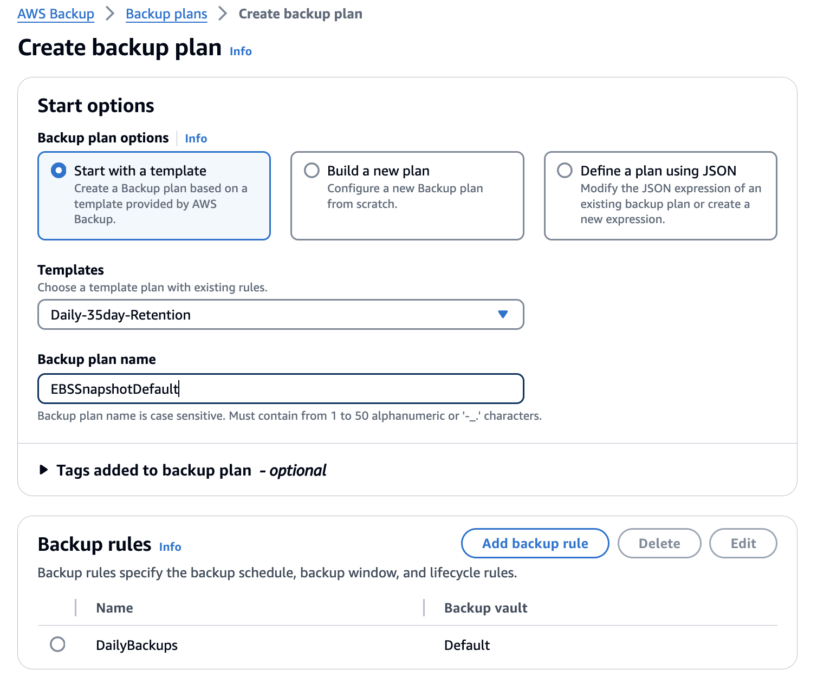Keep Start with a template selected
This screenshot has height=677, width=817.
(59, 170)
